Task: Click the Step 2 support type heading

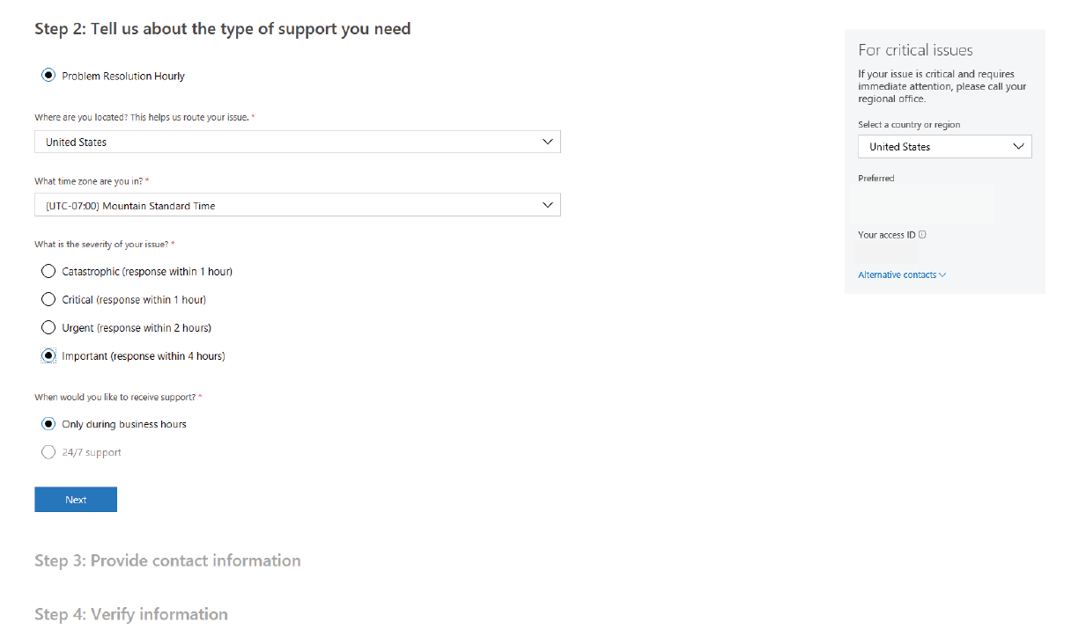Action: tap(222, 29)
